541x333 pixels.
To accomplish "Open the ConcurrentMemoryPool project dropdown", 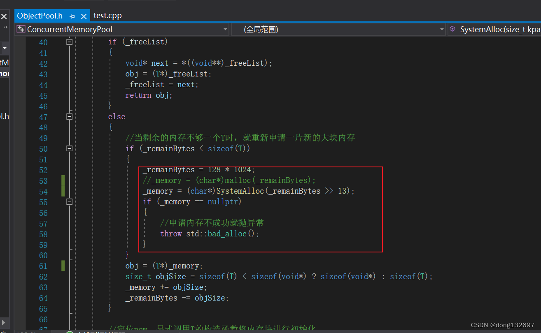I will click(x=225, y=29).
